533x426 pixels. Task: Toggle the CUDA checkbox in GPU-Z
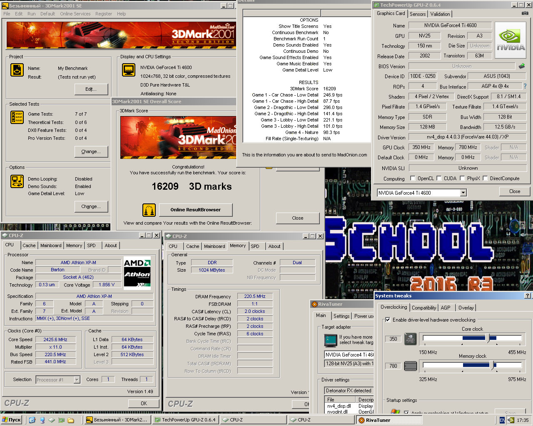[439, 178]
